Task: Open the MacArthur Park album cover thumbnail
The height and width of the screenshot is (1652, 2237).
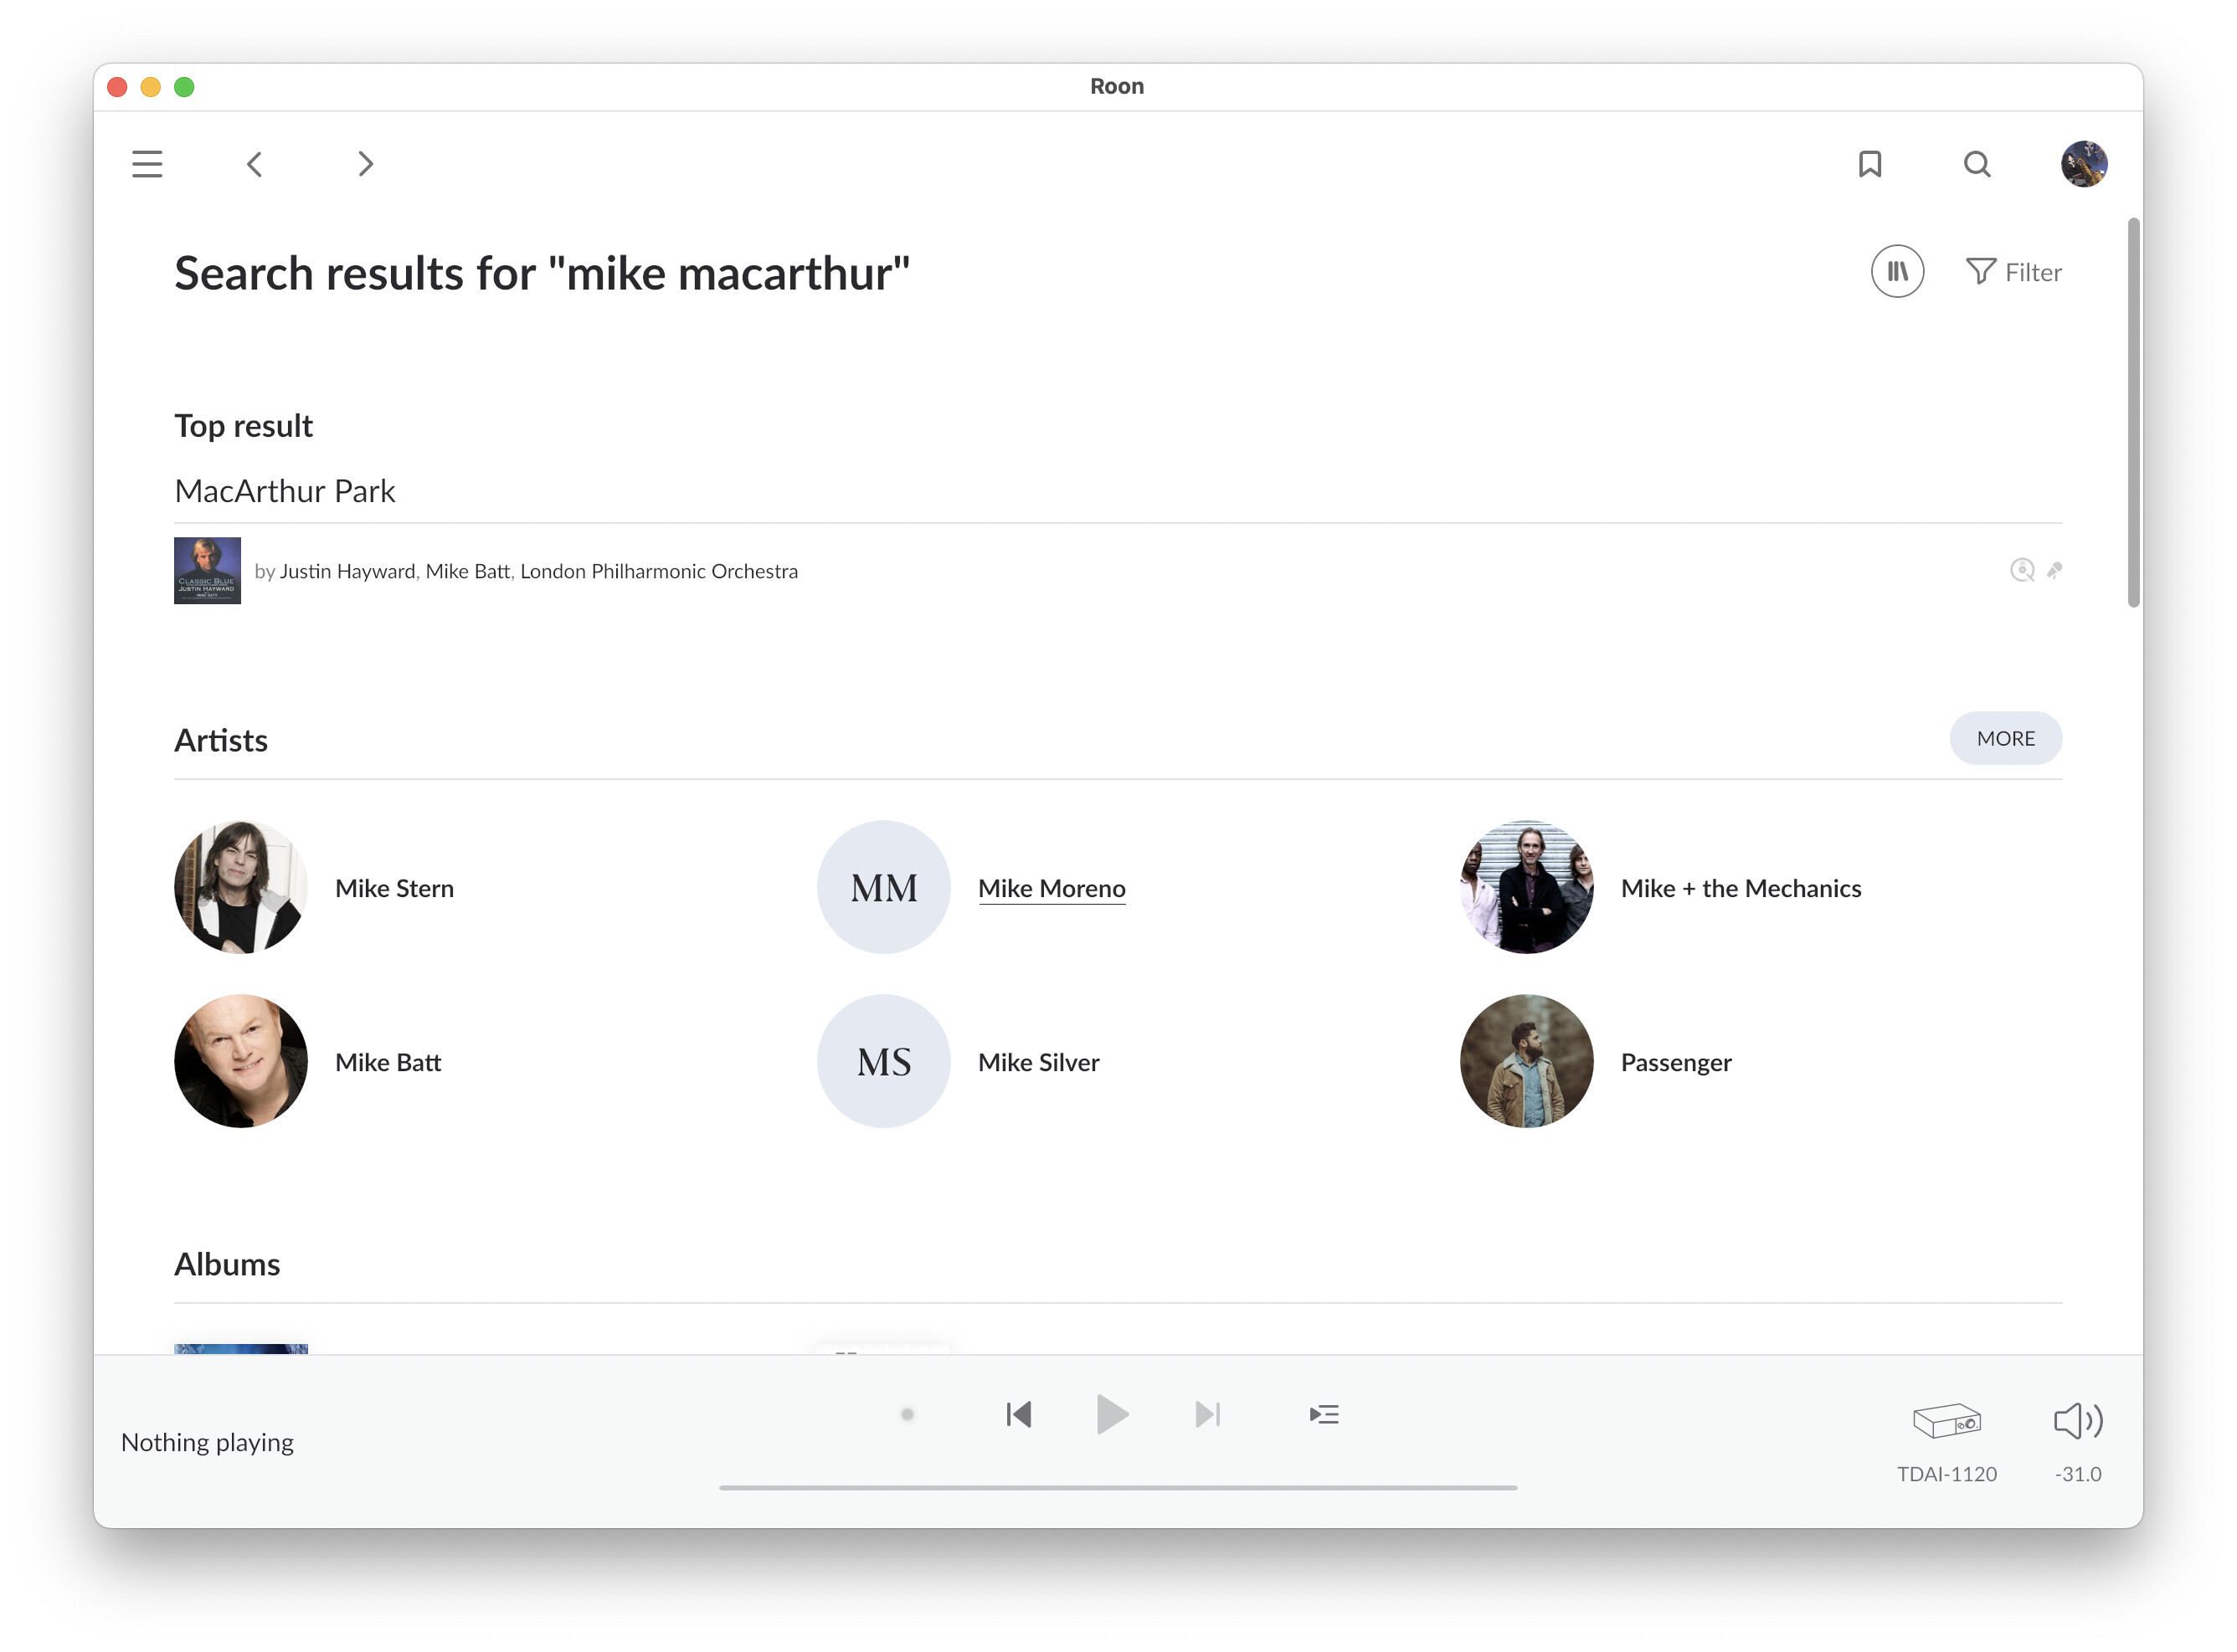Action: [x=207, y=571]
